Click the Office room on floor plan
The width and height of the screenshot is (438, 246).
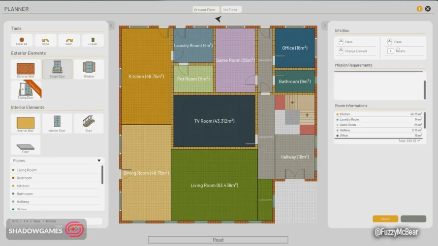pyautogui.click(x=295, y=48)
